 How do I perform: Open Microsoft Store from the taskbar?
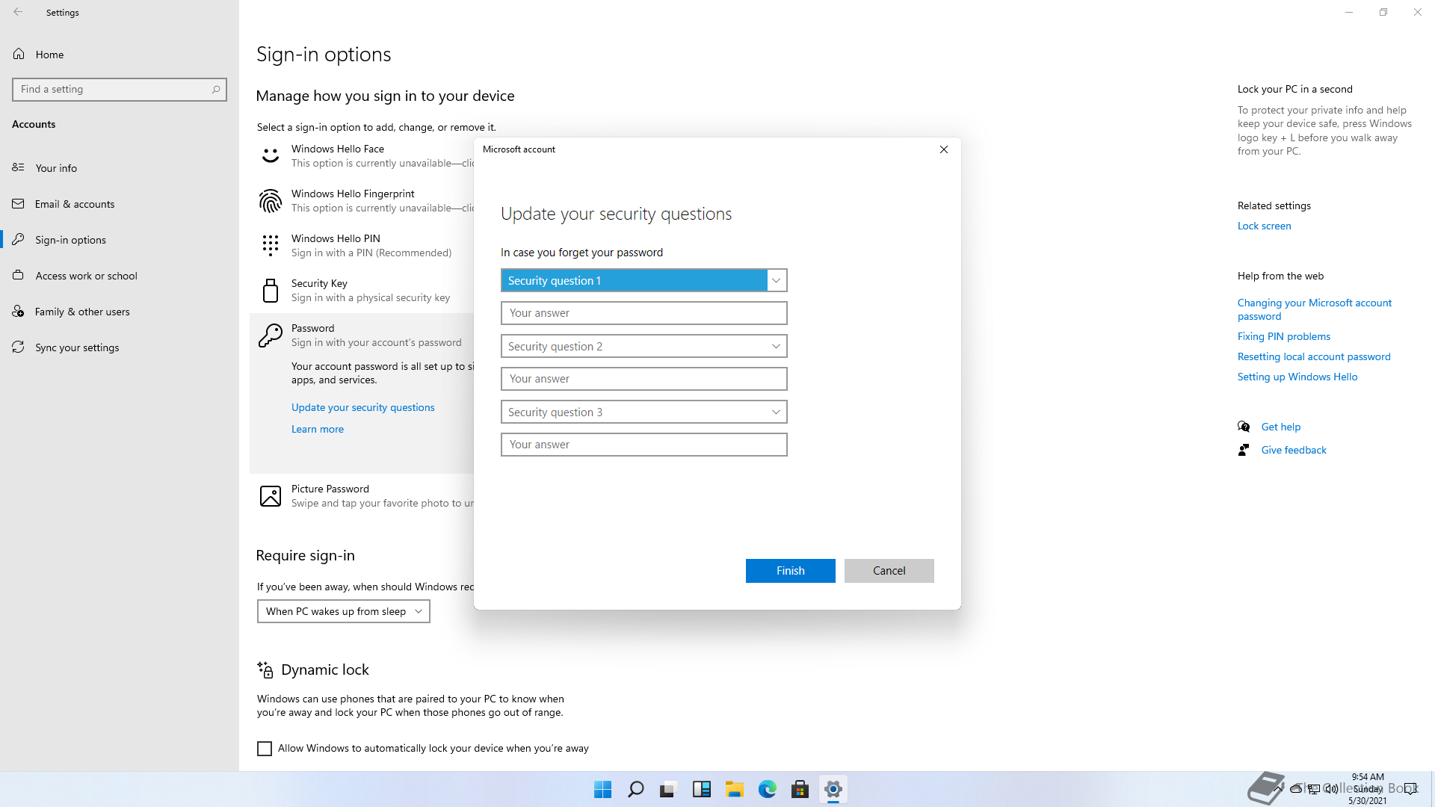800,789
